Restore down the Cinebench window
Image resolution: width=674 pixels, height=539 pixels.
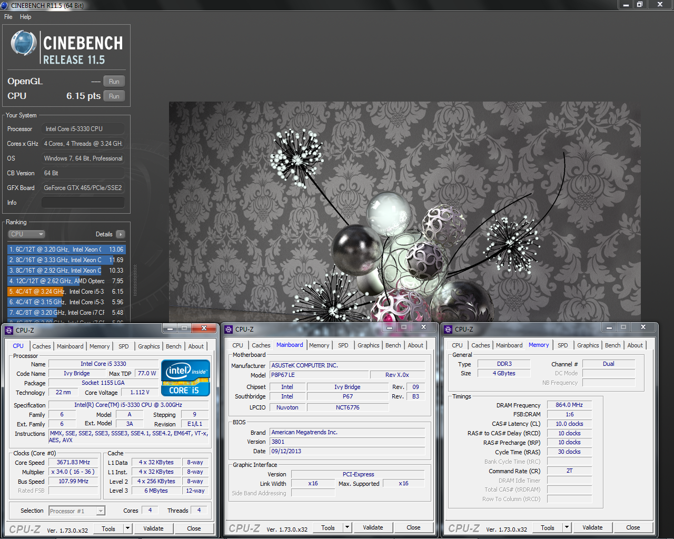640,5
